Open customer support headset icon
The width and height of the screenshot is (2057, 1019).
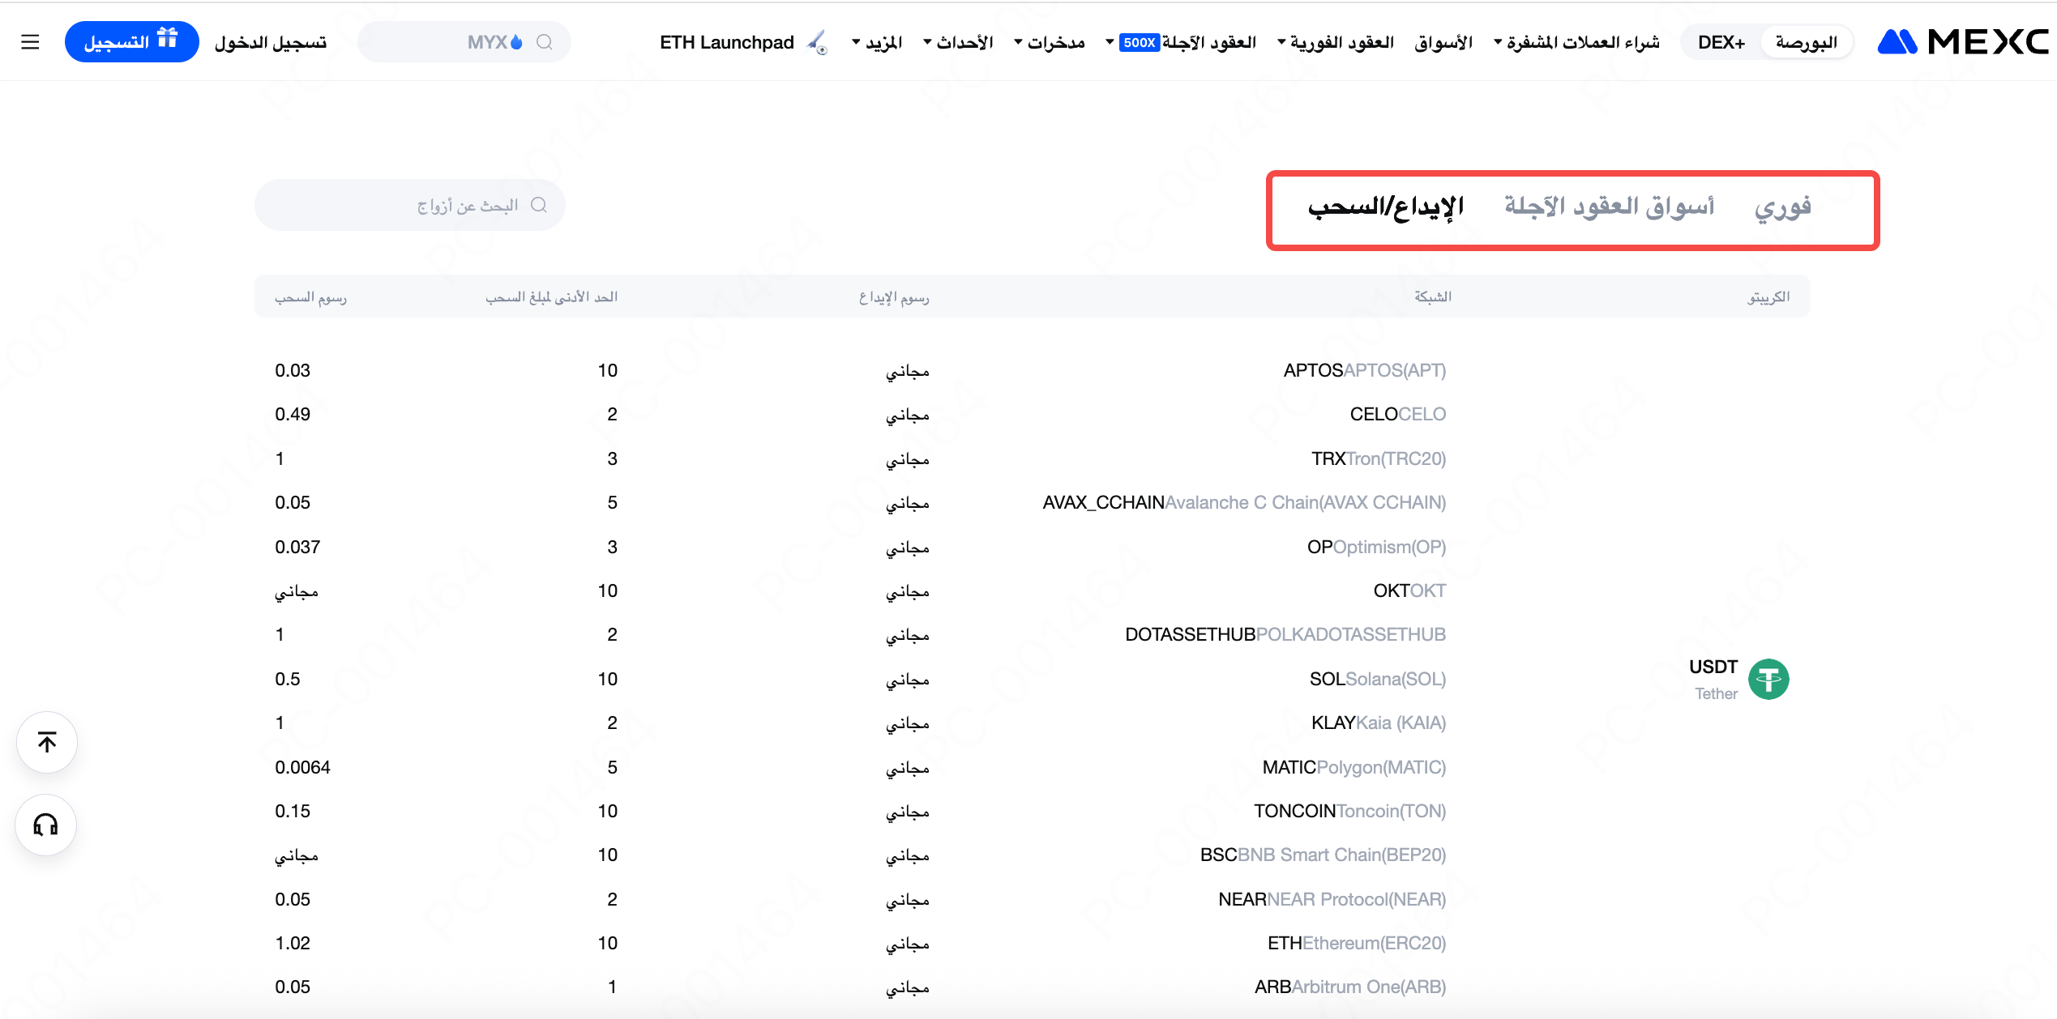point(46,825)
